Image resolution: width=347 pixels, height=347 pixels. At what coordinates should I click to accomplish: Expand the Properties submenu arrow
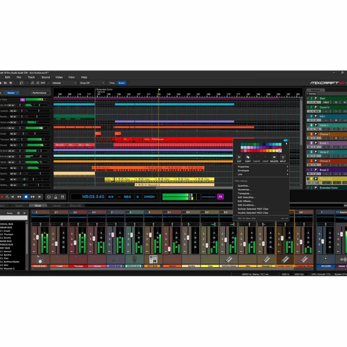[x=287, y=167]
